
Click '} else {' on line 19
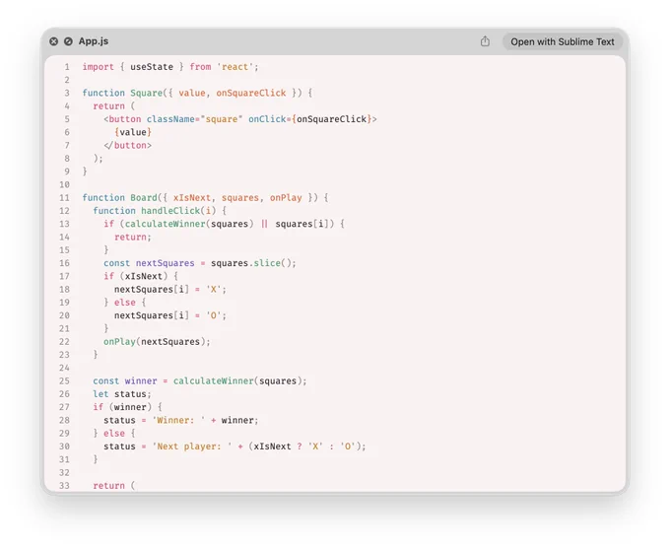point(125,303)
